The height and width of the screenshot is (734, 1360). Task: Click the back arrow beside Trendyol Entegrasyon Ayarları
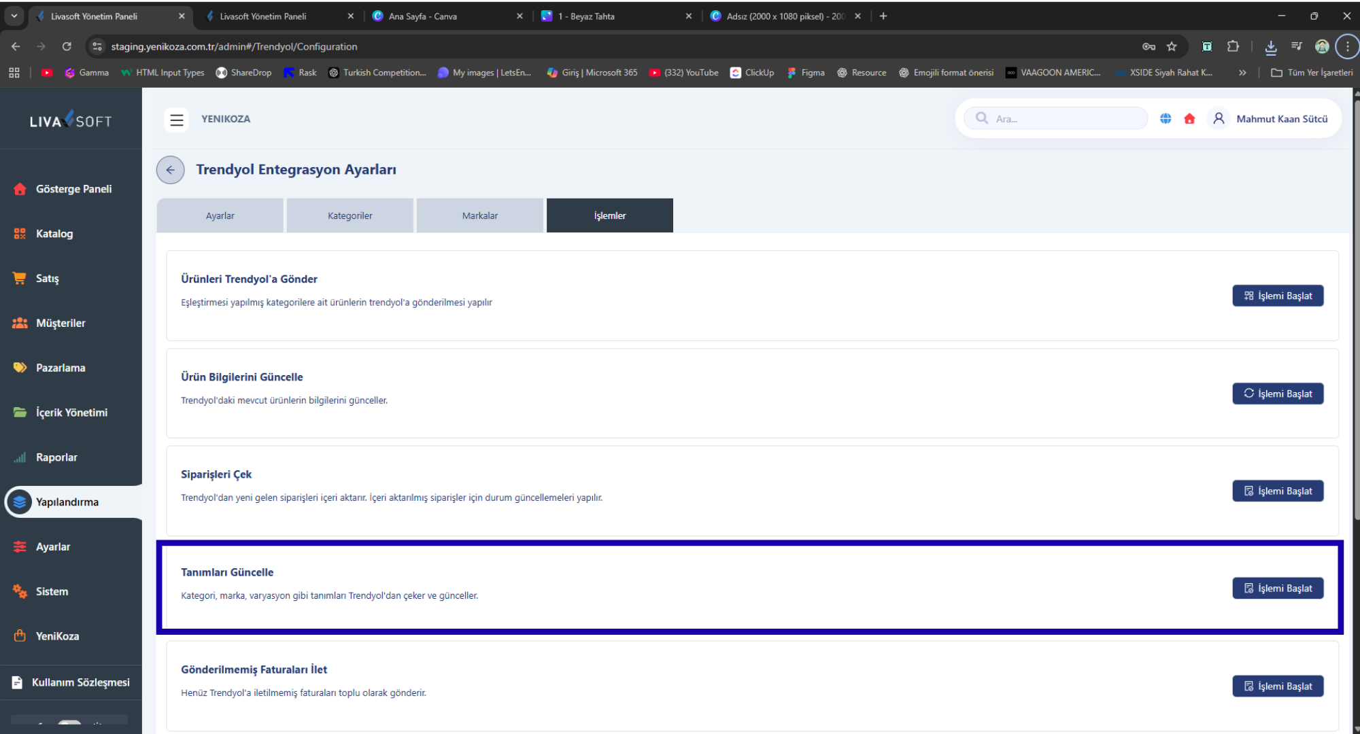click(x=170, y=170)
